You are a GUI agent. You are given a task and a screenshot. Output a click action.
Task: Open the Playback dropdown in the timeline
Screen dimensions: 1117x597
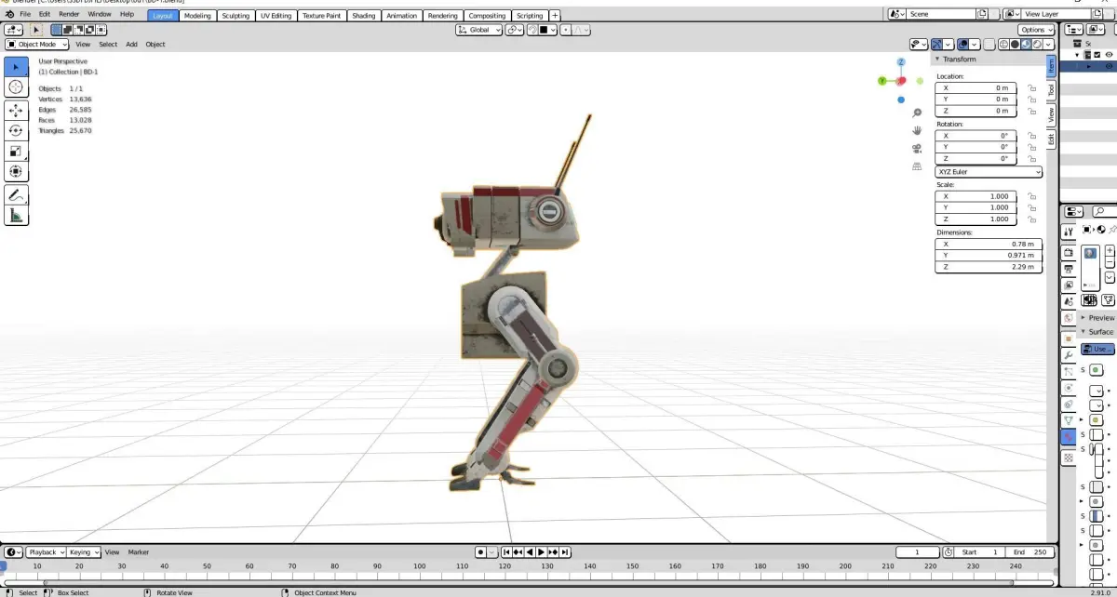46,552
